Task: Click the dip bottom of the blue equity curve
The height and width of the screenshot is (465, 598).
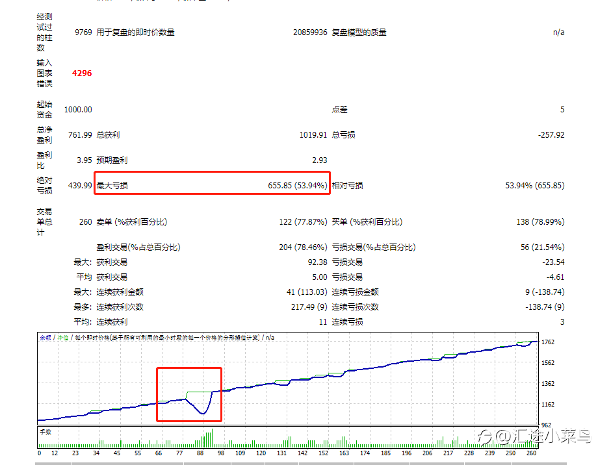Action: click(x=203, y=413)
